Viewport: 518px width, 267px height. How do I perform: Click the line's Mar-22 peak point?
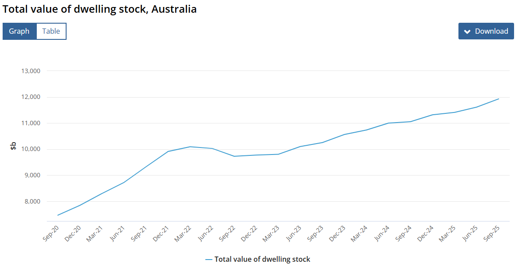pyautogui.click(x=190, y=147)
